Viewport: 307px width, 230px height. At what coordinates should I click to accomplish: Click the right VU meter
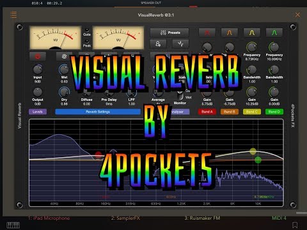click(x=118, y=38)
